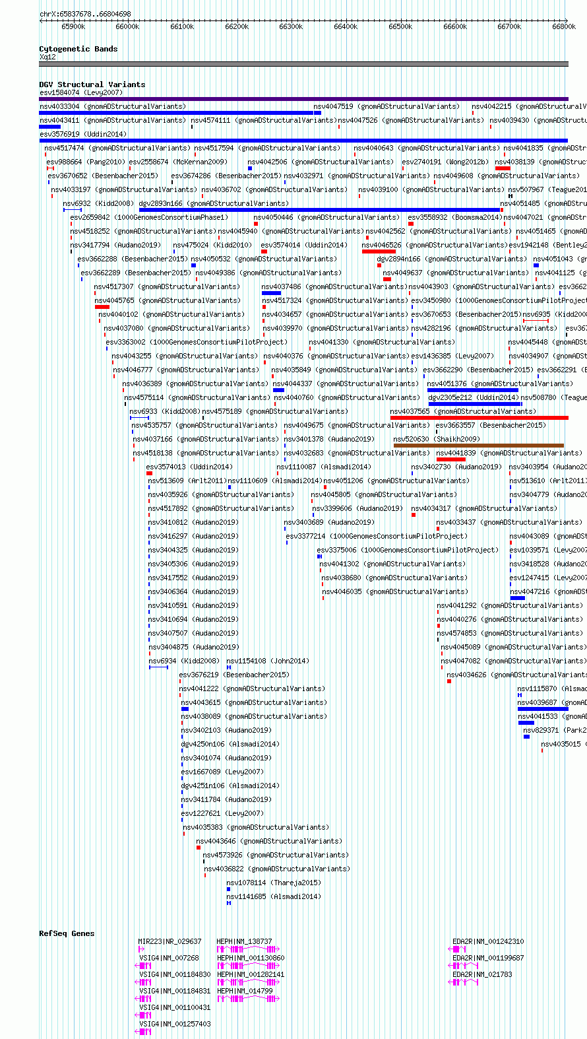Open variant nsv1141685 (Alsmadi2014)
This screenshot has width=587, height=1039.
pyautogui.click(x=274, y=896)
